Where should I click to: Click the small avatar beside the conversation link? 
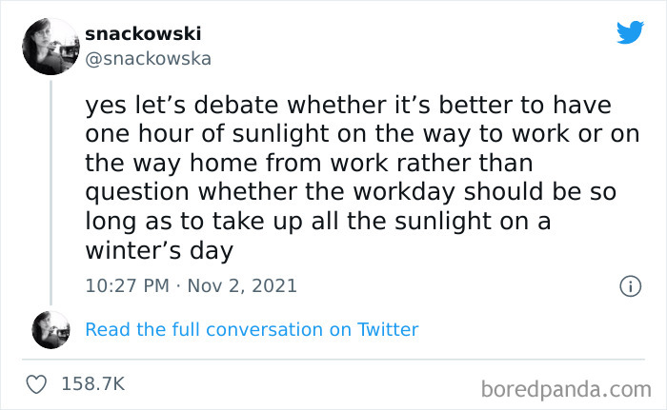pos(51,329)
